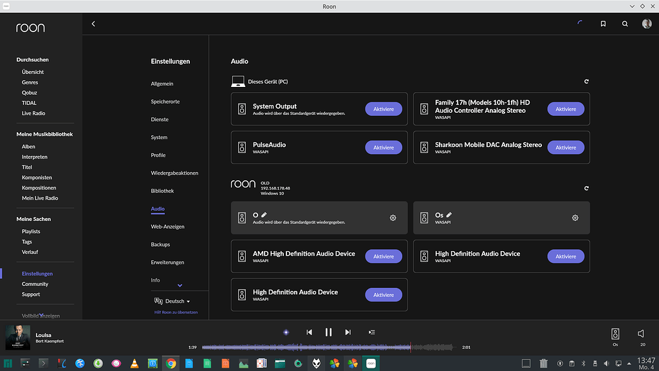The height and width of the screenshot is (371, 659).
Task: Open the Os zone picker speaker icon
Action: (x=615, y=334)
